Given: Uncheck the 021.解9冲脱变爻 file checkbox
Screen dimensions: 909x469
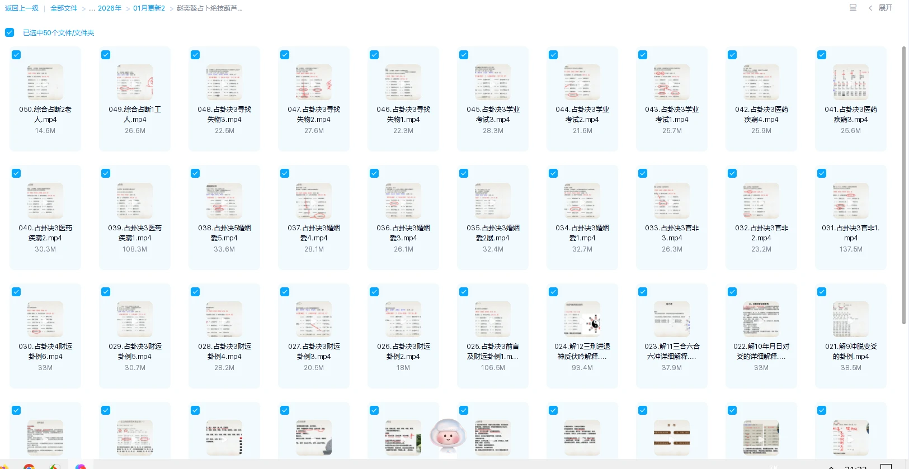Looking at the screenshot, I should click(x=822, y=292).
